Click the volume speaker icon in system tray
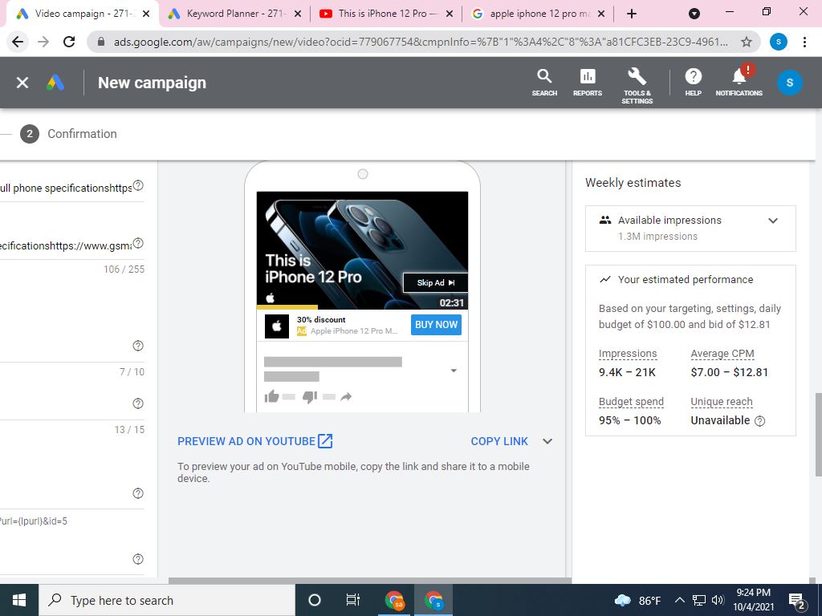The image size is (822, 616). [x=718, y=600]
